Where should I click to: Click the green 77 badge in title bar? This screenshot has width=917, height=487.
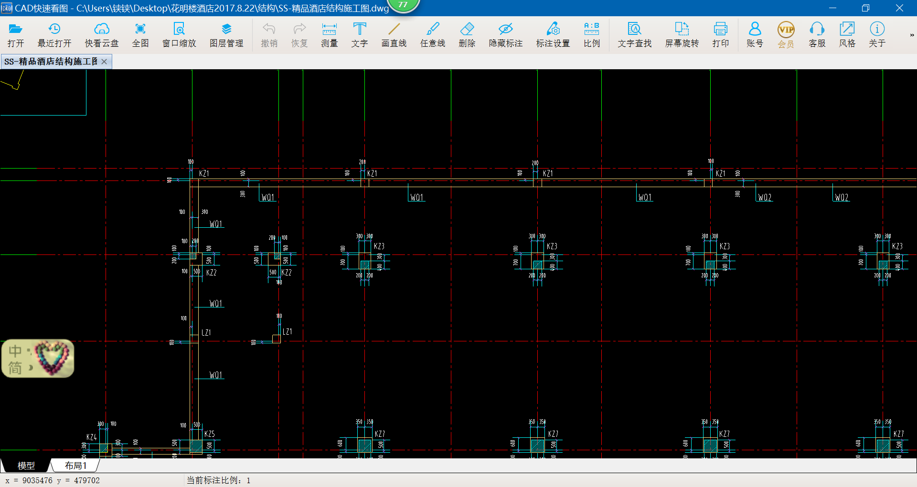tap(403, 5)
